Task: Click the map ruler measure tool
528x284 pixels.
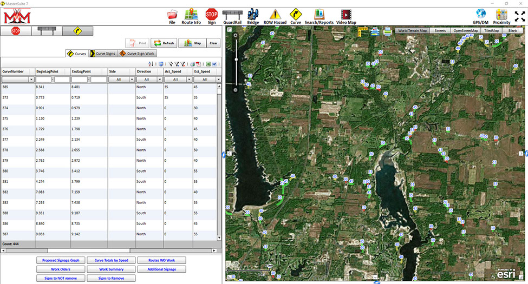Action: (362, 32)
